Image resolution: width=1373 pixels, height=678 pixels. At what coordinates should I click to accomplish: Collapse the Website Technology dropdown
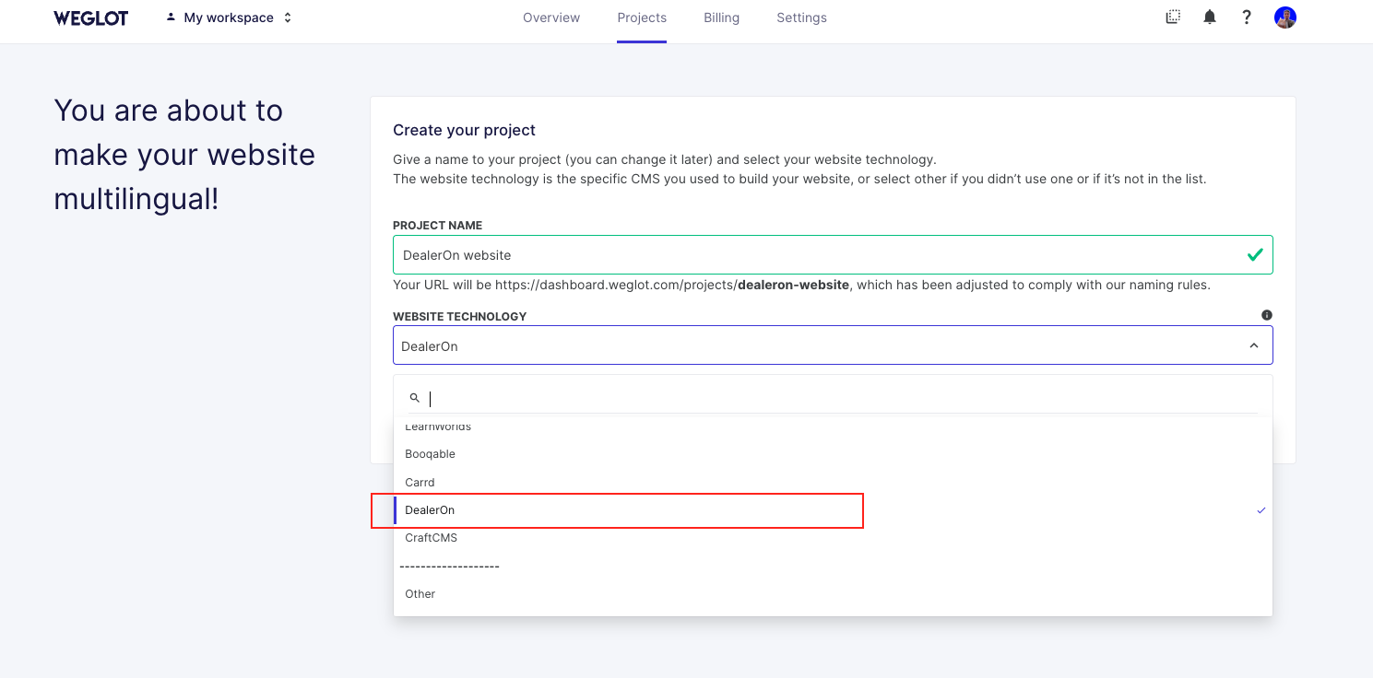(x=1253, y=345)
